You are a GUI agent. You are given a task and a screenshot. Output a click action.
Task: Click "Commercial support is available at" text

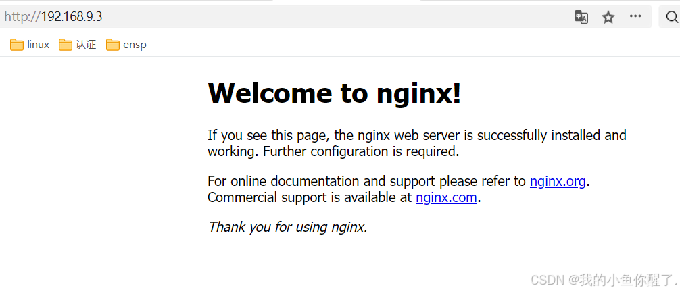(x=310, y=198)
